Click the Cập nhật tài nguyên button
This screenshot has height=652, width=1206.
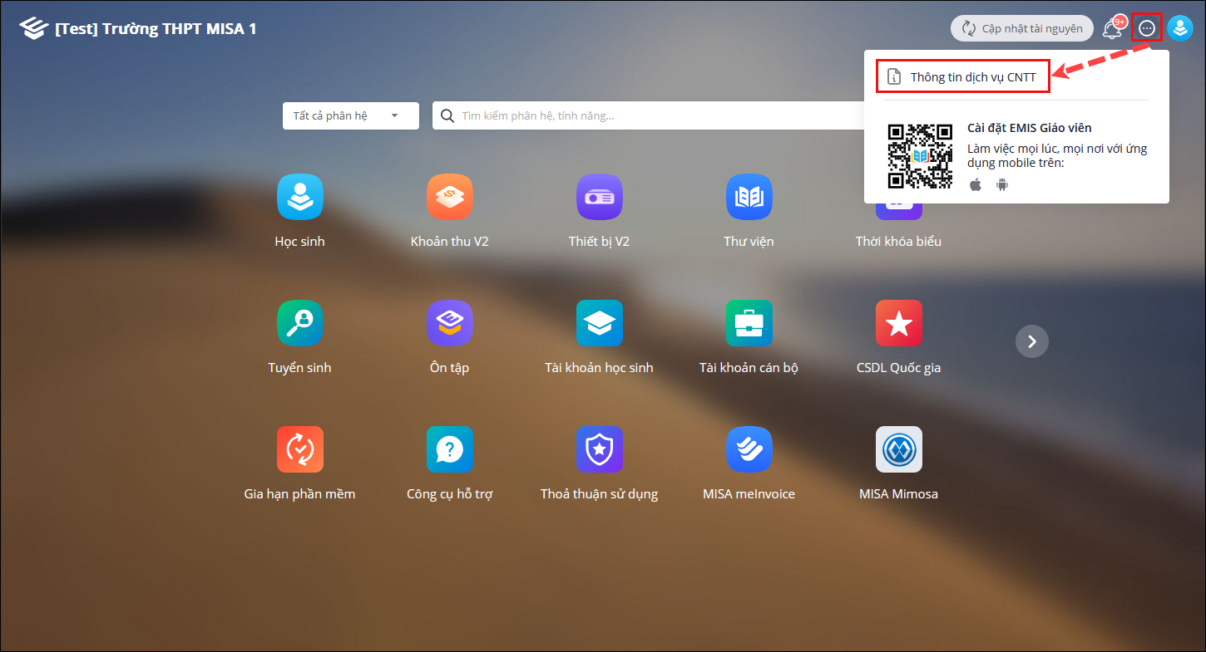[1022, 28]
